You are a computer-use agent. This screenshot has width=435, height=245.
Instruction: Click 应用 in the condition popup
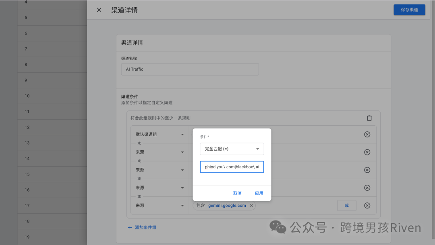259,193
